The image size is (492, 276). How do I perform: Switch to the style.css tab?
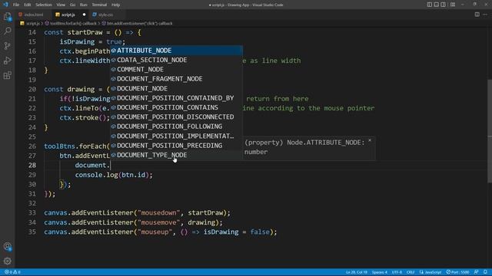(105, 15)
